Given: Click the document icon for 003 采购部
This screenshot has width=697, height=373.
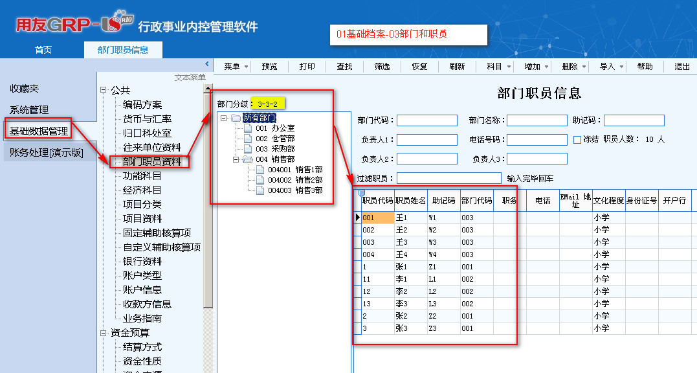Looking at the screenshot, I should click(249, 149).
